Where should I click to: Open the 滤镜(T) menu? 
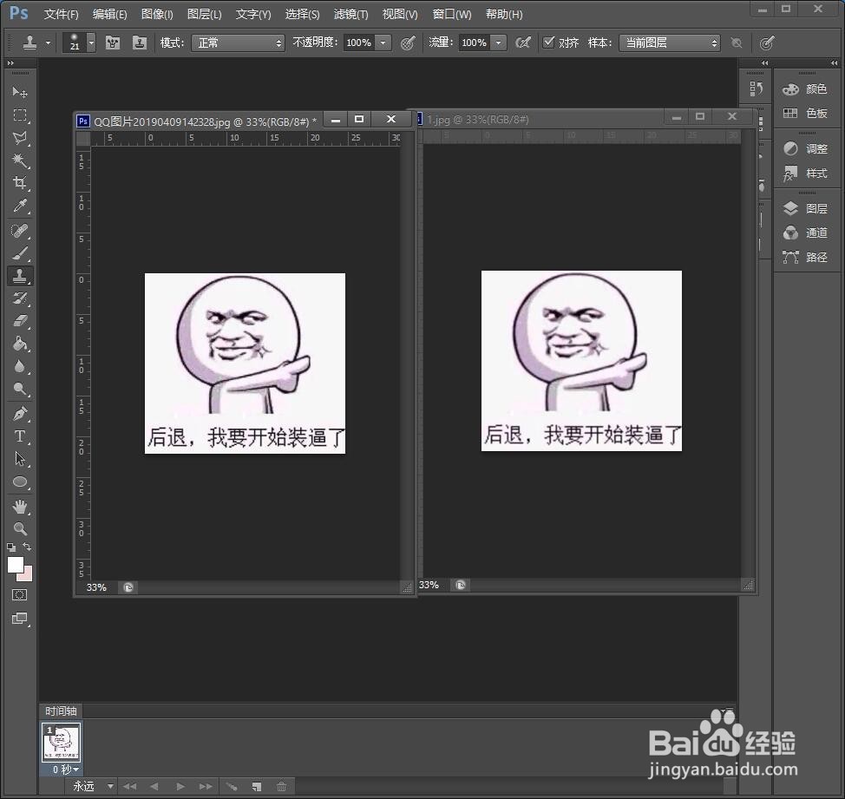coord(350,14)
